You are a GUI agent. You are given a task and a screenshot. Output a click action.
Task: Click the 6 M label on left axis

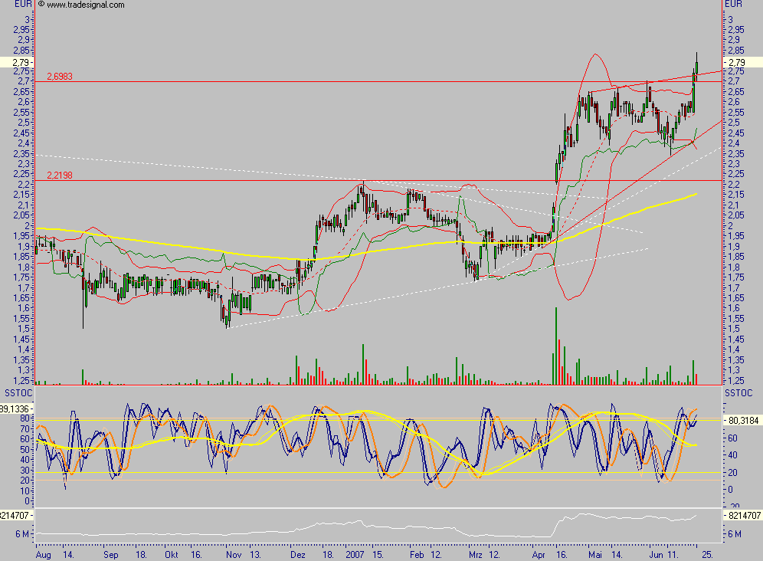click(22, 533)
